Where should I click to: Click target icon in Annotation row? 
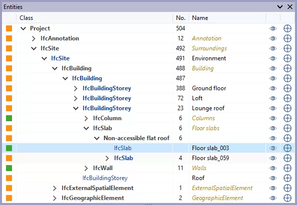tap(287, 38)
